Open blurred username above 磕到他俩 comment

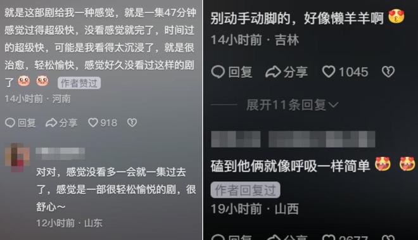(293, 139)
